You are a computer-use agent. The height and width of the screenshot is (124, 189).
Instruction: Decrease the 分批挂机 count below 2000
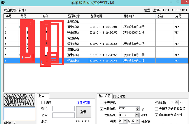137,110
